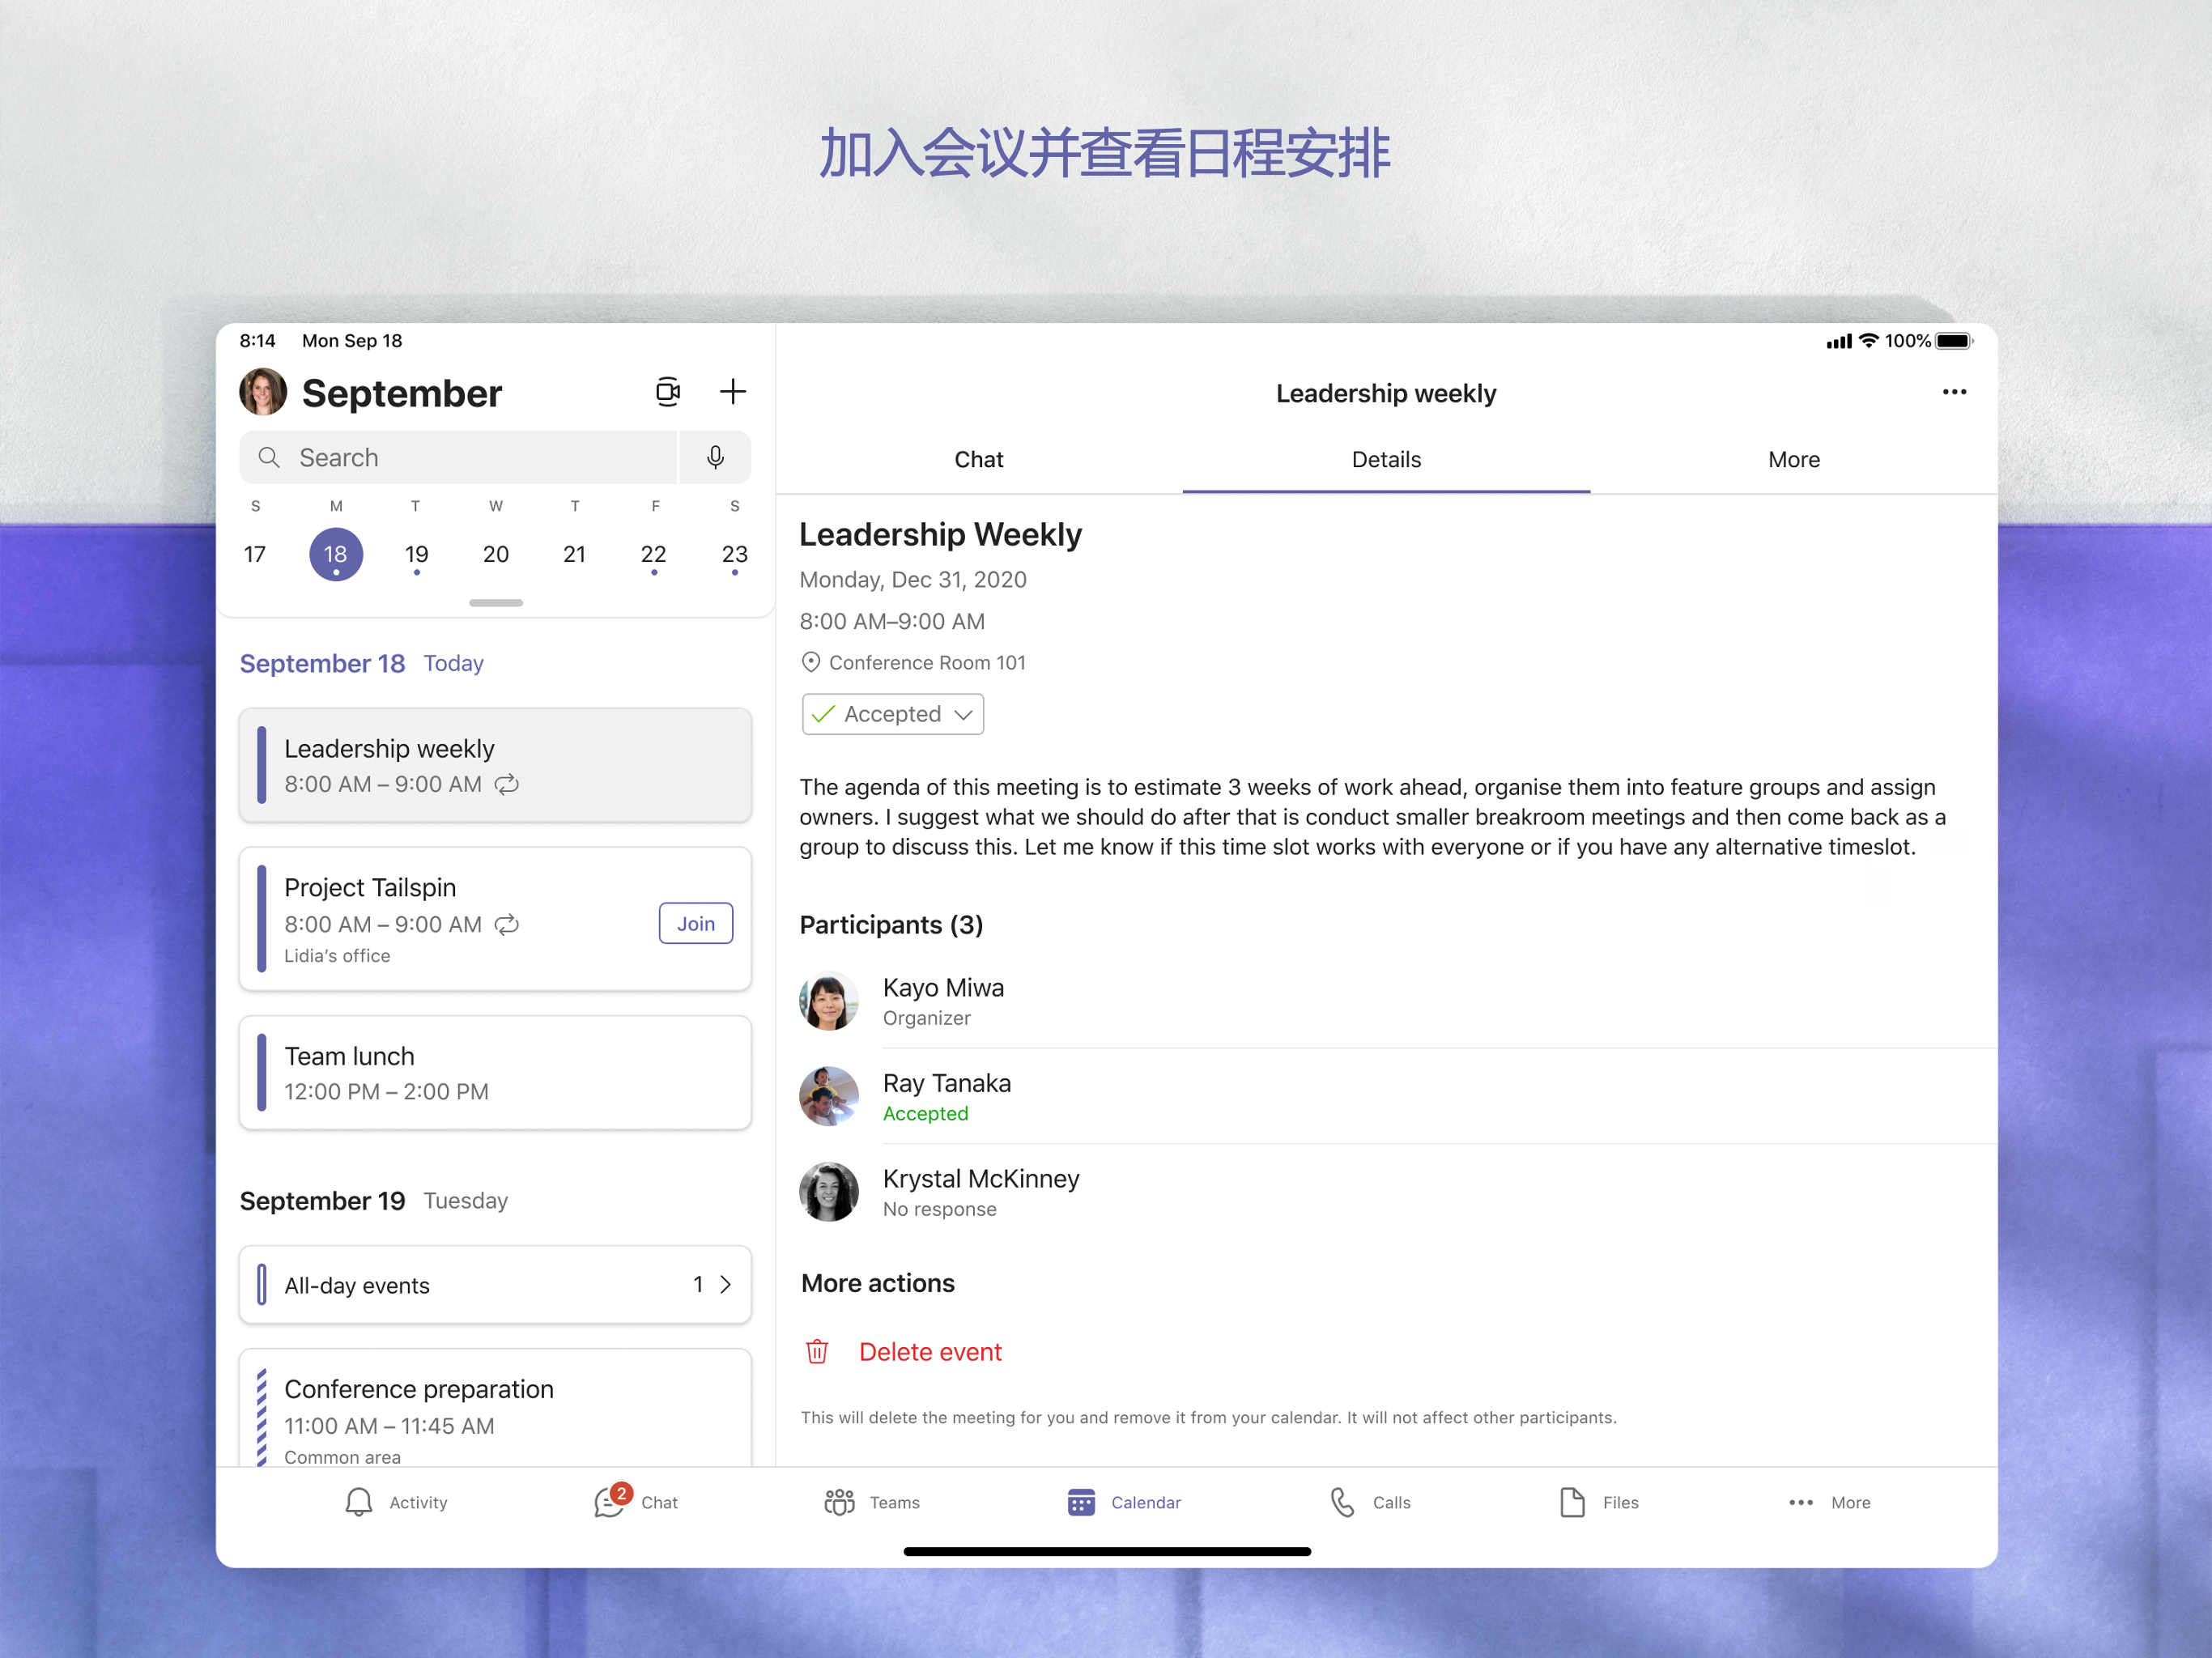Switch to the Chat tab
Screen dimensions: 2212x1658
[x=978, y=460]
